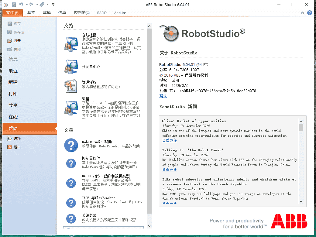This screenshot has width=316, height=237.
Task: Open the Undo history dropdown arrow
Action: click(27, 4)
